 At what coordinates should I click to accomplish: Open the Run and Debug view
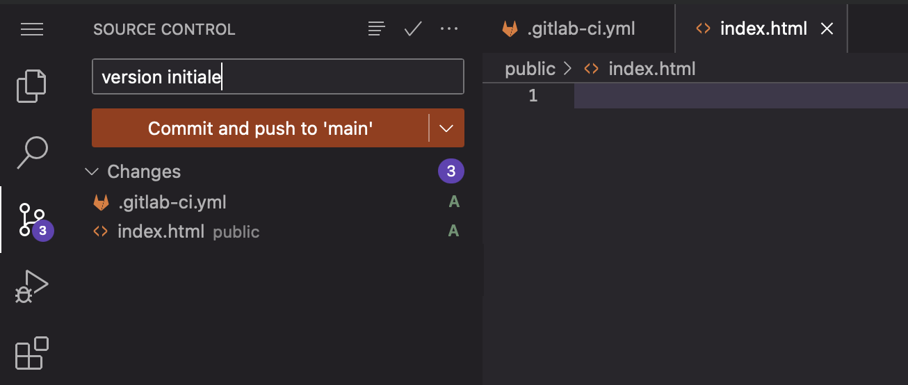click(x=32, y=286)
